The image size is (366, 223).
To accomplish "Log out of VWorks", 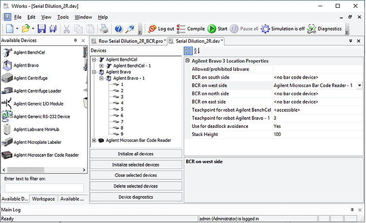I will 161,29.
